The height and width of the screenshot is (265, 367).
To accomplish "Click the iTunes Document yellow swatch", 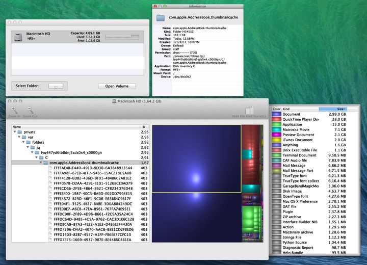I will coord(276,140).
